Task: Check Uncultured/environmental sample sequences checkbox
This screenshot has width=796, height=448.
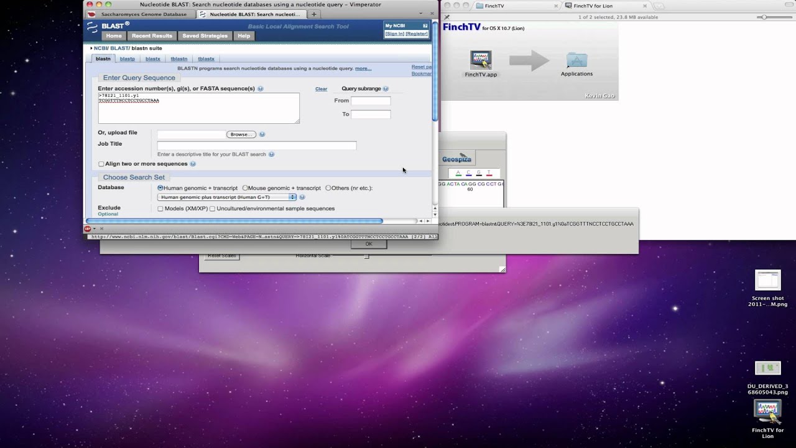Action: pos(213,209)
